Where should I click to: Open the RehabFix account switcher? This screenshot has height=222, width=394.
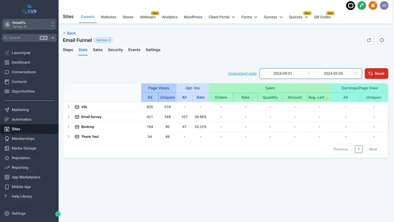pos(29,24)
